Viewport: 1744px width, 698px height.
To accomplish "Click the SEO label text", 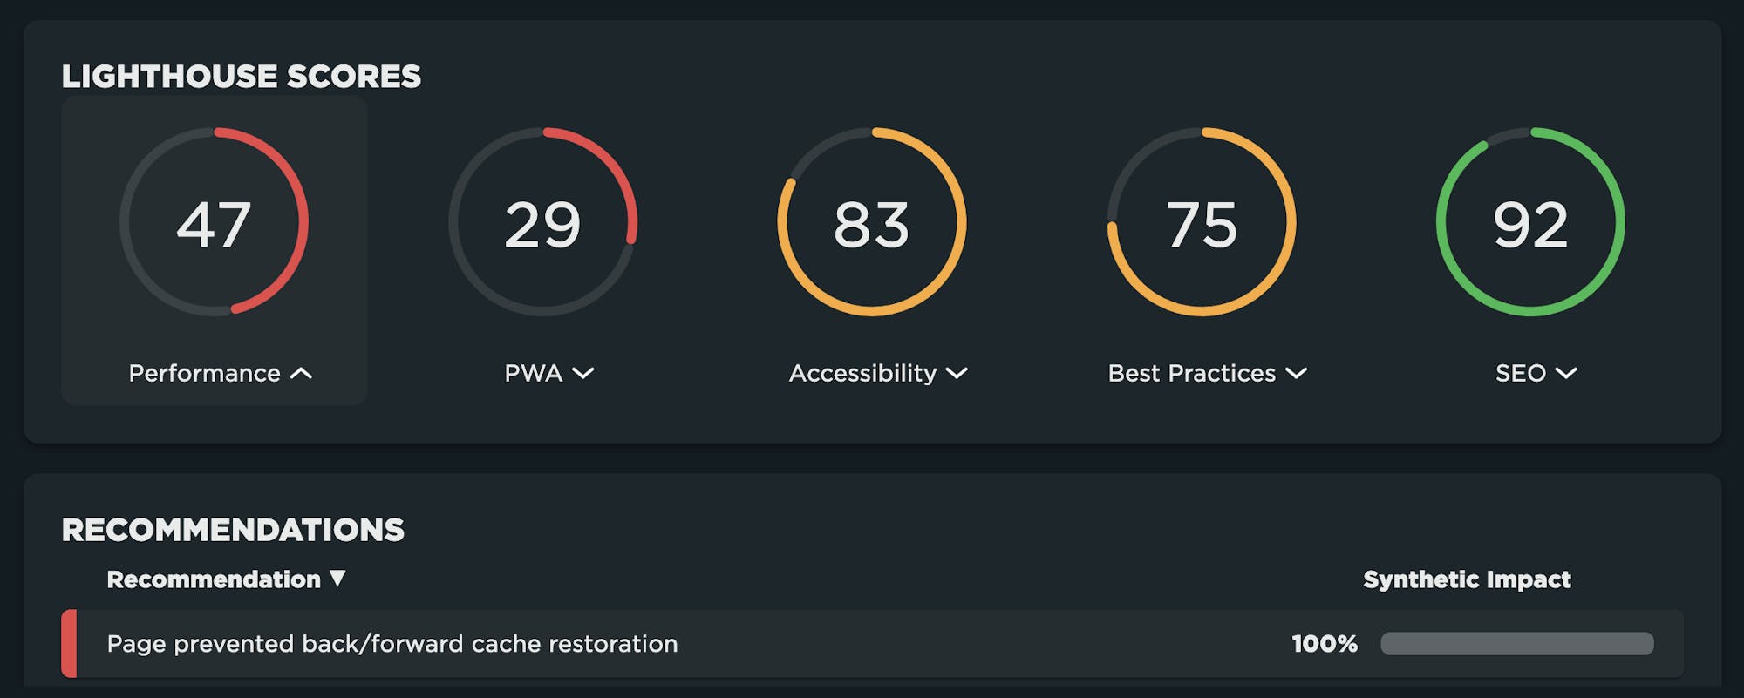I will tap(1520, 374).
